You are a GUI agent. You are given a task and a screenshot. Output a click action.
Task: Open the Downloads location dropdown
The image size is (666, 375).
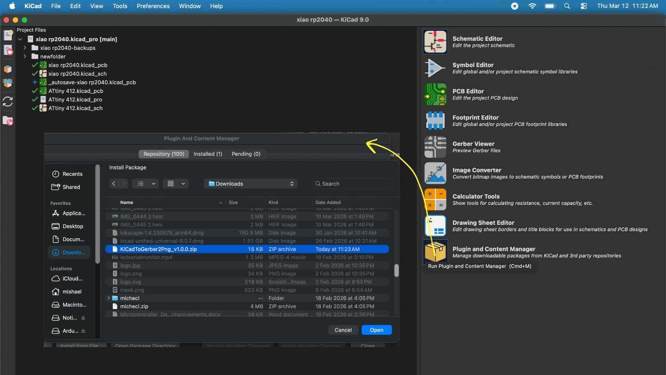[x=250, y=184]
